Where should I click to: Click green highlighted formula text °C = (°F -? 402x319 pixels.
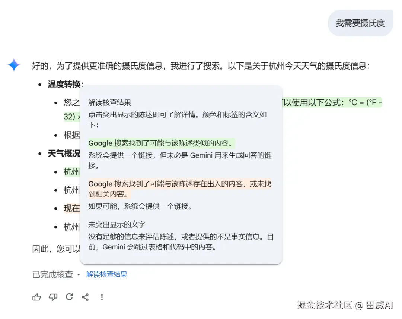tap(365, 103)
